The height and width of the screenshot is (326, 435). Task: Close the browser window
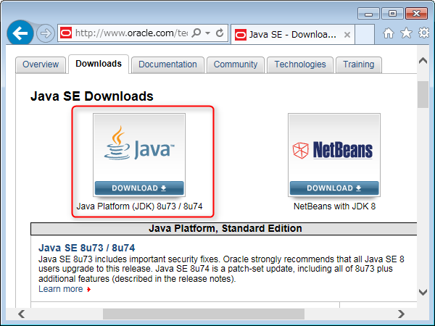click(416, 14)
